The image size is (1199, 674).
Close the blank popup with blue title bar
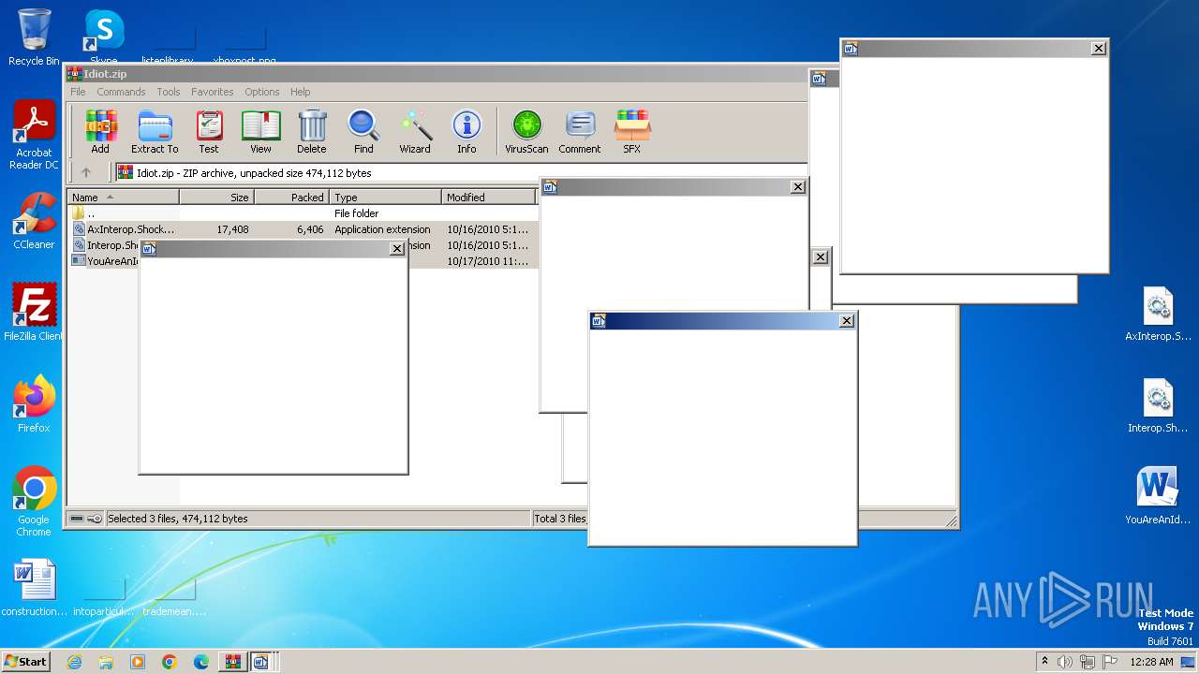[x=847, y=320]
